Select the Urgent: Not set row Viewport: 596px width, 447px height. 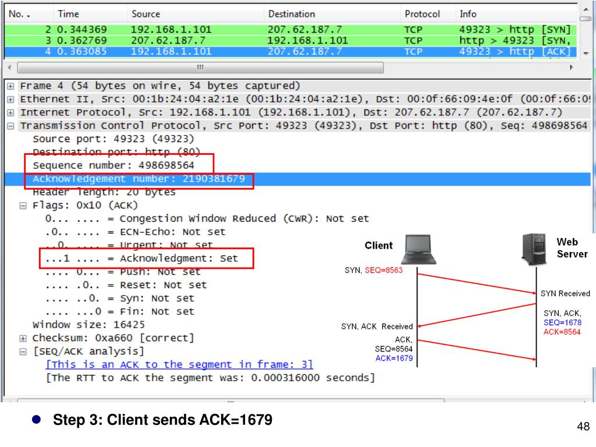point(129,245)
